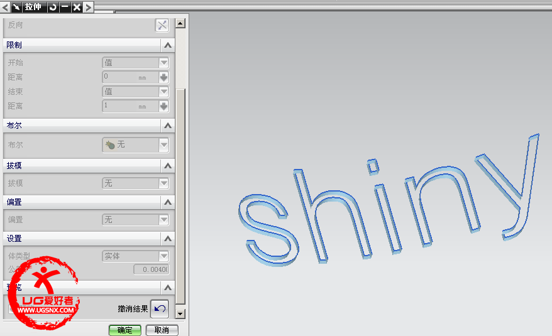This screenshot has height=336, width=552.
Task: Collapse the 预览 (Preview) section
Action: click(x=168, y=288)
